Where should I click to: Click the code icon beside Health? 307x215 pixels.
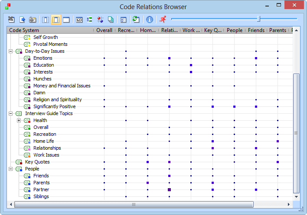[x=27, y=121]
